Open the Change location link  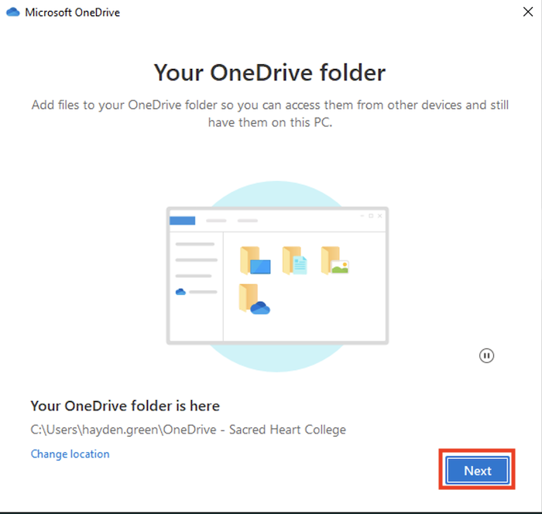tap(70, 454)
